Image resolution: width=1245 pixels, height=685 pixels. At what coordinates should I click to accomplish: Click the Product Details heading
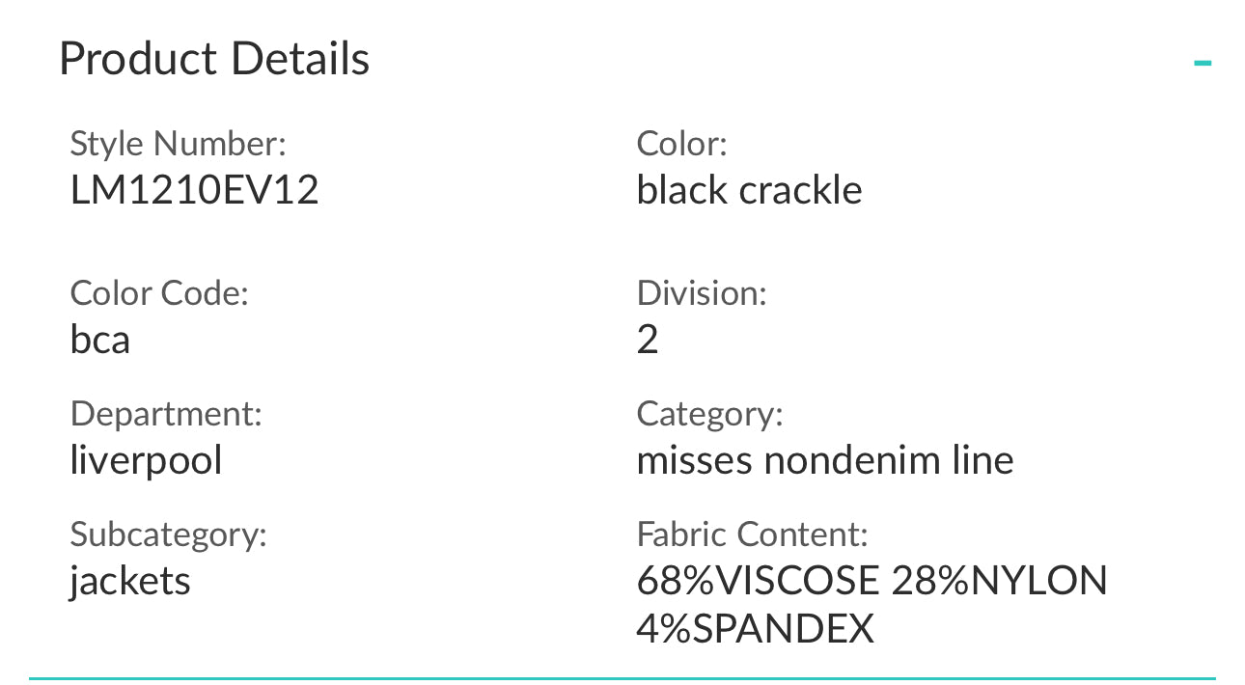coord(214,59)
